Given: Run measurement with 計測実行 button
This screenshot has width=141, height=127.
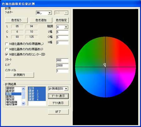Looking at the screenshot, I should pyautogui.click(x=19, y=75).
